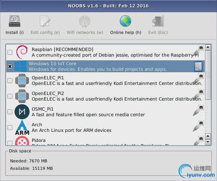Click the OpenELEC_Pi1 logo icon

click(x=22, y=80)
